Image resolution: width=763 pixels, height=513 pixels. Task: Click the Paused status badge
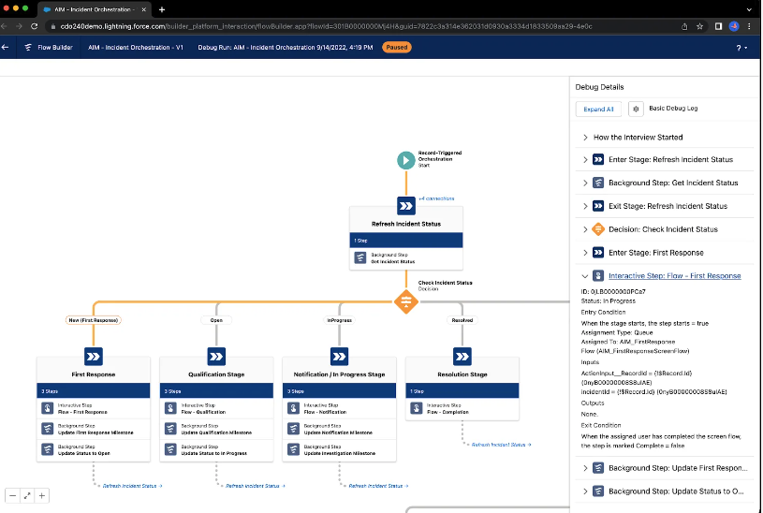(397, 47)
